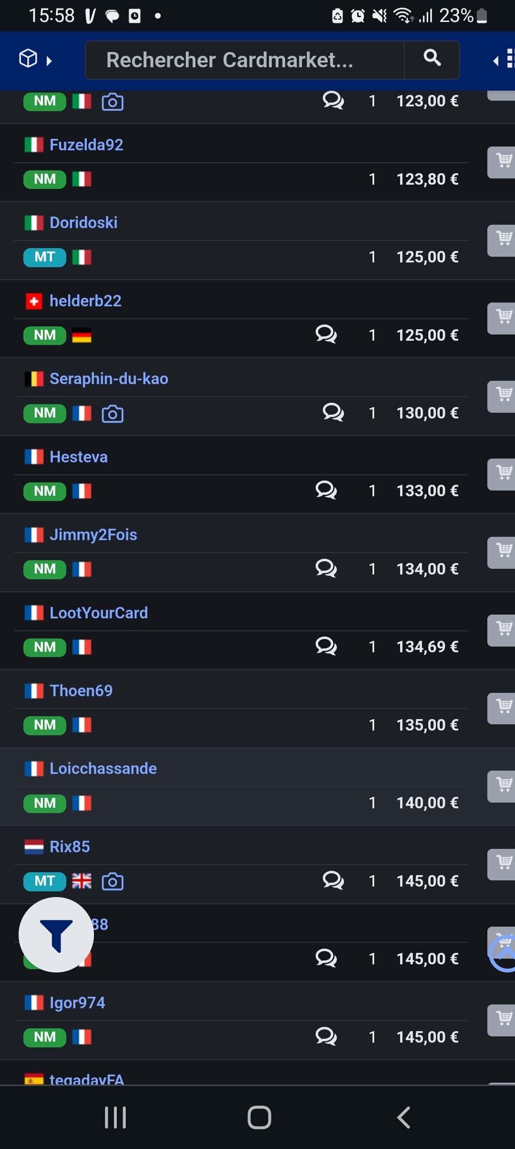View Rix85's card photo camera icon
This screenshot has height=1149, width=515.
tap(113, 881)
